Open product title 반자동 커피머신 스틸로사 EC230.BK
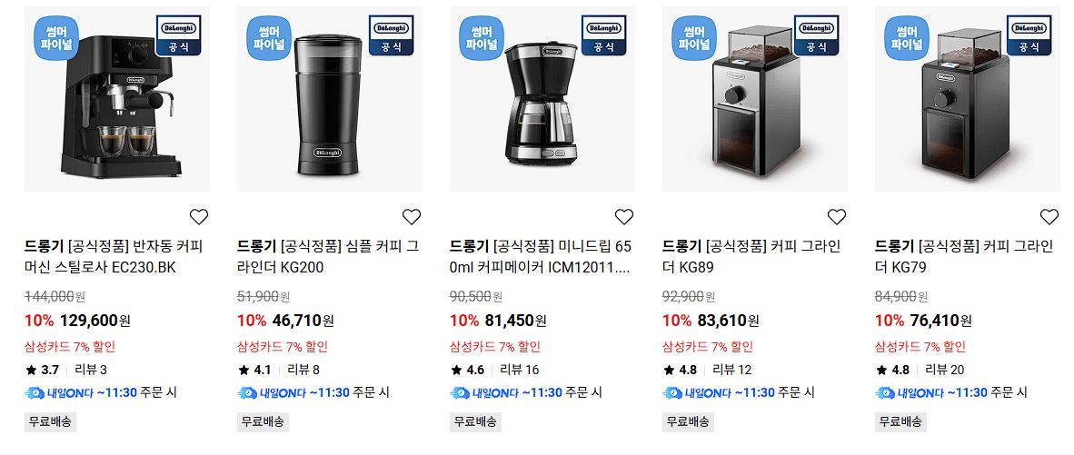 [114, 257]
